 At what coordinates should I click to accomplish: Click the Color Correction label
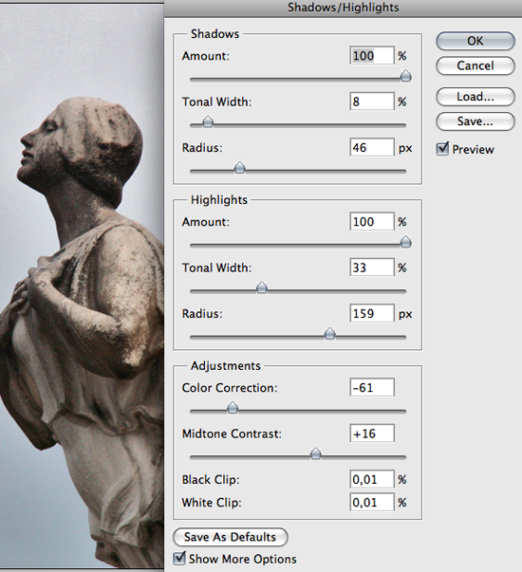click(x=230, y=387)
